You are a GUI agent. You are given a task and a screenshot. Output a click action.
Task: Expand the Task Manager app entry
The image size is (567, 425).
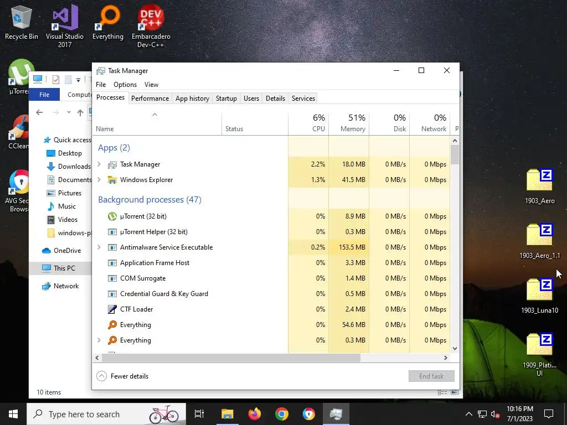tap(99, 164)
